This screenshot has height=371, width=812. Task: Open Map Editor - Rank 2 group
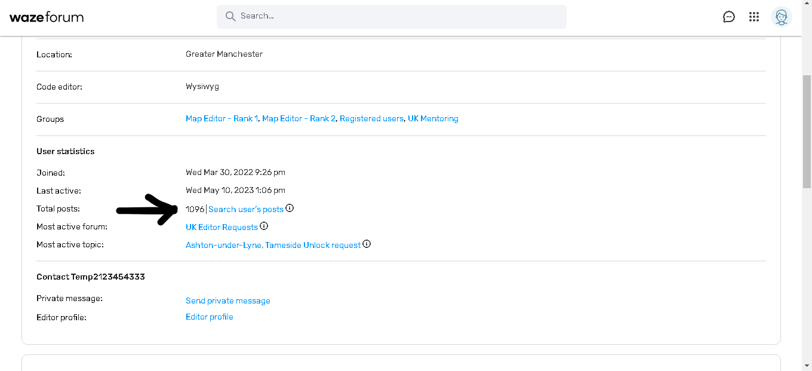299,119
